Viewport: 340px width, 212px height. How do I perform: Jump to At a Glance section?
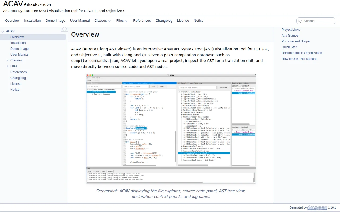tap(290, 36)
